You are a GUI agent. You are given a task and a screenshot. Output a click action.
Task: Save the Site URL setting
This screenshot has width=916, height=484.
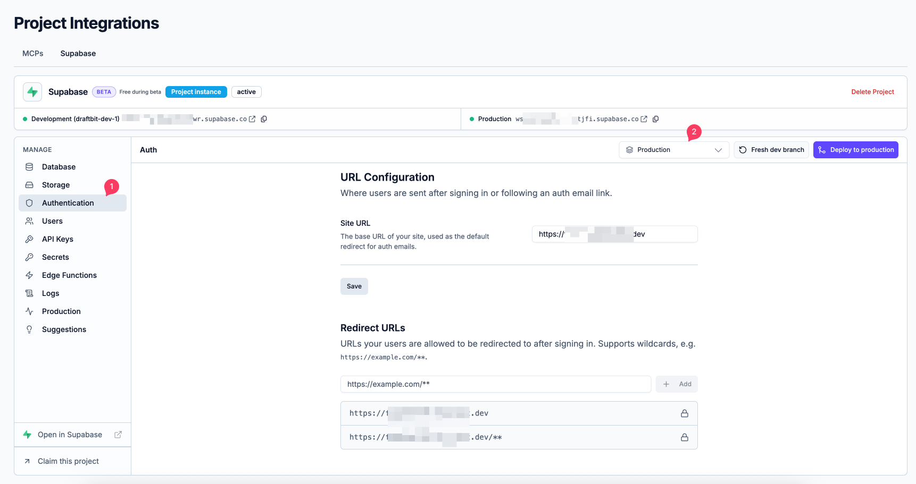354,286
